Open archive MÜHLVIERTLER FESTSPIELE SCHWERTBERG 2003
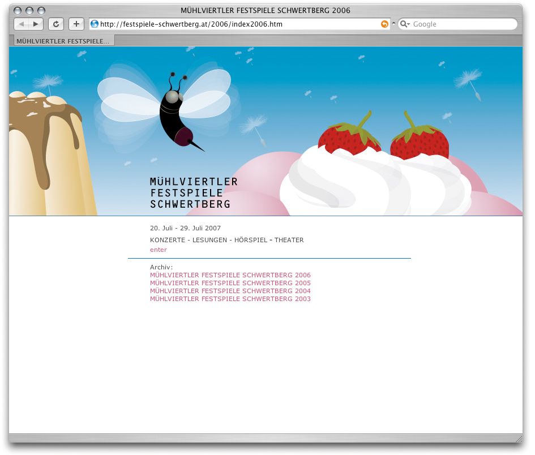This screenshot has width=535, height=455. (230, 299)
